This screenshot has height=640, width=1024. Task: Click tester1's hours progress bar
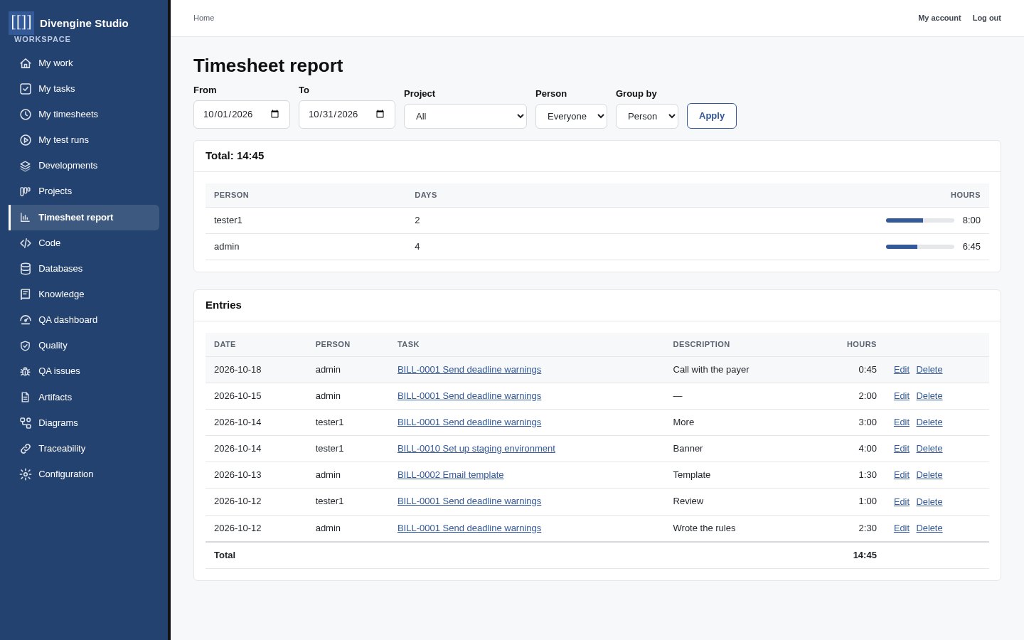click(x=920, y=220)
